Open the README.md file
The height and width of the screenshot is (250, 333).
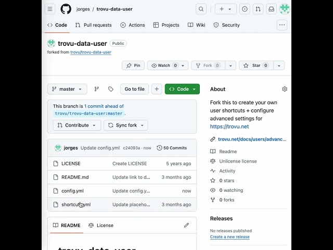click(x=75, y=177)
